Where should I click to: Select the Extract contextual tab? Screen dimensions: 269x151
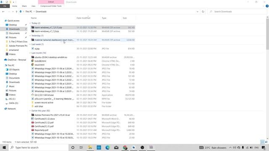51,2
